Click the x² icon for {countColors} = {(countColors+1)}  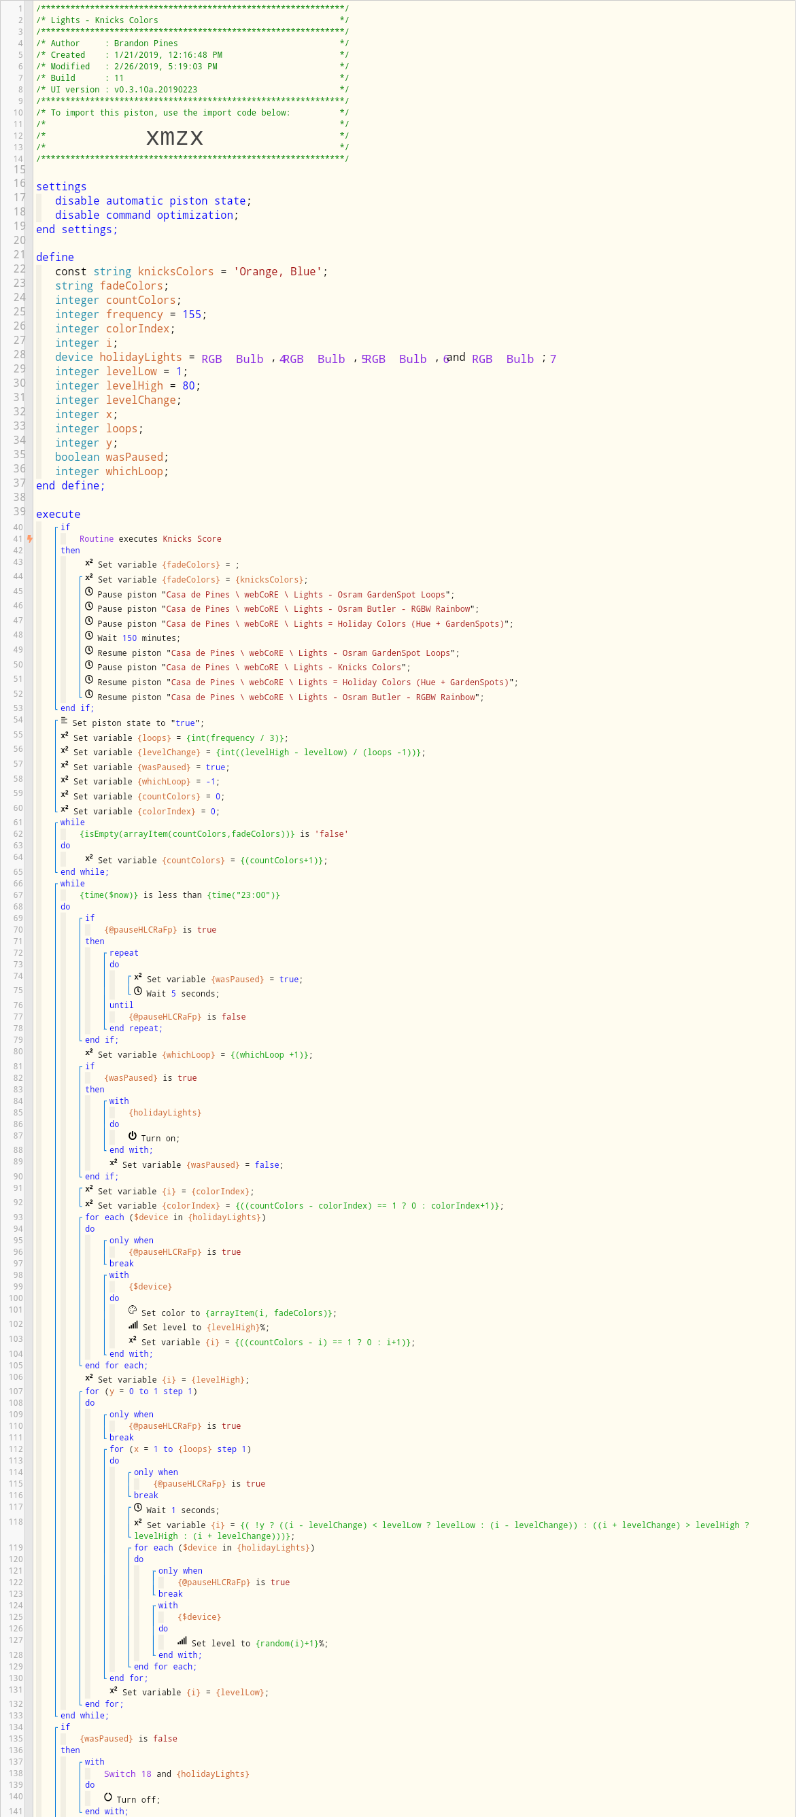point(89,860)
